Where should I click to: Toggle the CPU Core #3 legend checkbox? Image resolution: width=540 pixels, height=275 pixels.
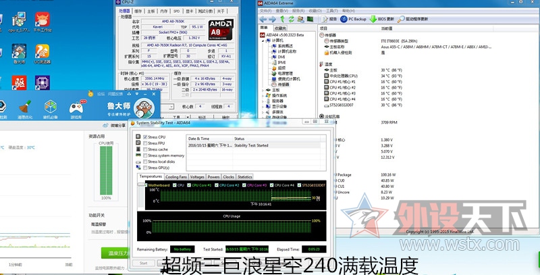click(x=244, y=185)
